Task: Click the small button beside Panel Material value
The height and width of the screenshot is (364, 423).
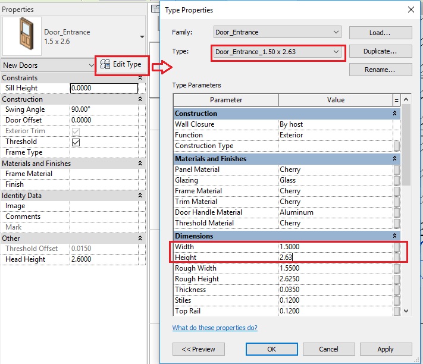Action: (x=396, y=170)
